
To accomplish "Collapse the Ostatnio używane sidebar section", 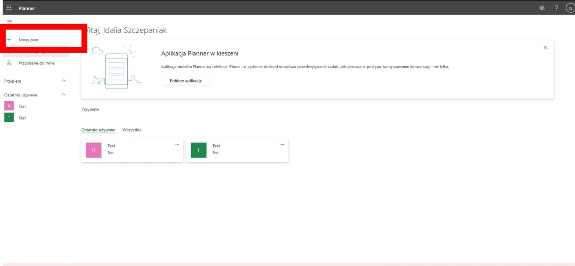I will [x=63, y=95].
